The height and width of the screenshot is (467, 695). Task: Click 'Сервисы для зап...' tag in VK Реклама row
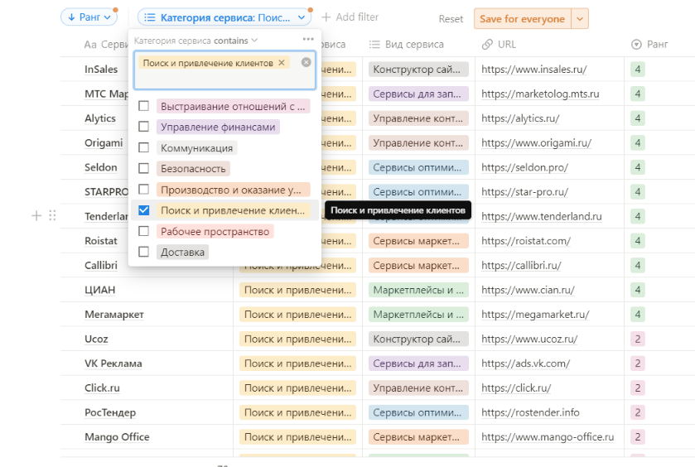[x=418, y=363]
